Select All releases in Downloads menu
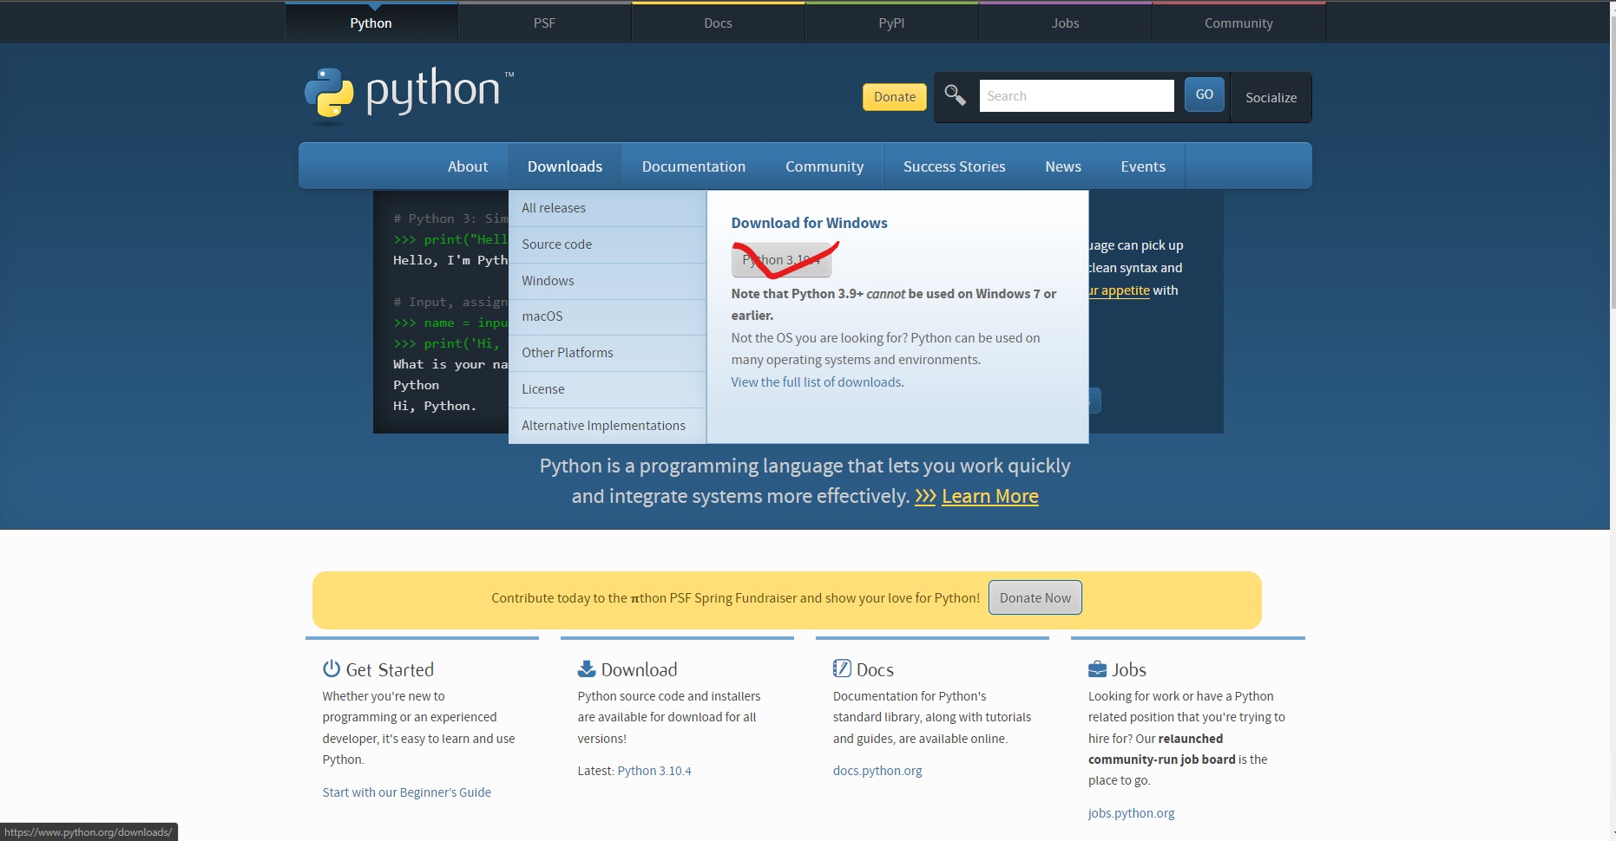The height and width of the screenshot is (841, 1616). click(608, 208)
